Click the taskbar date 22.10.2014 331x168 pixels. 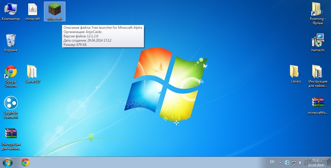click(x=316, y=165)
